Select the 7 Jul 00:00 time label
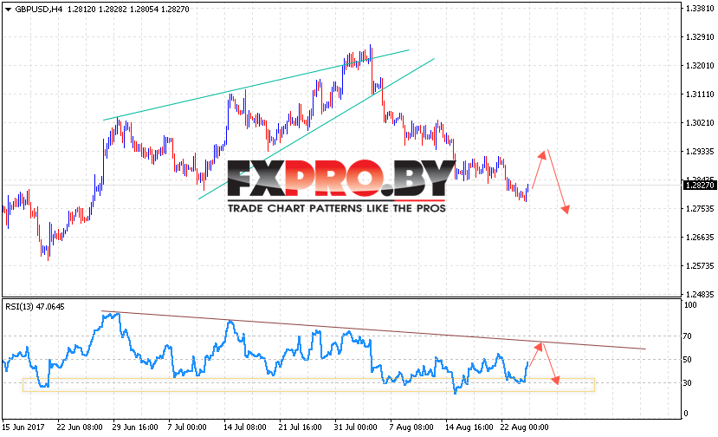 click(187, 427)
